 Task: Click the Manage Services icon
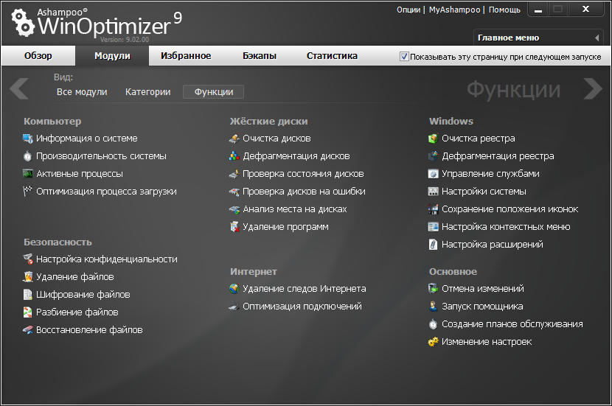coord(434,174)
